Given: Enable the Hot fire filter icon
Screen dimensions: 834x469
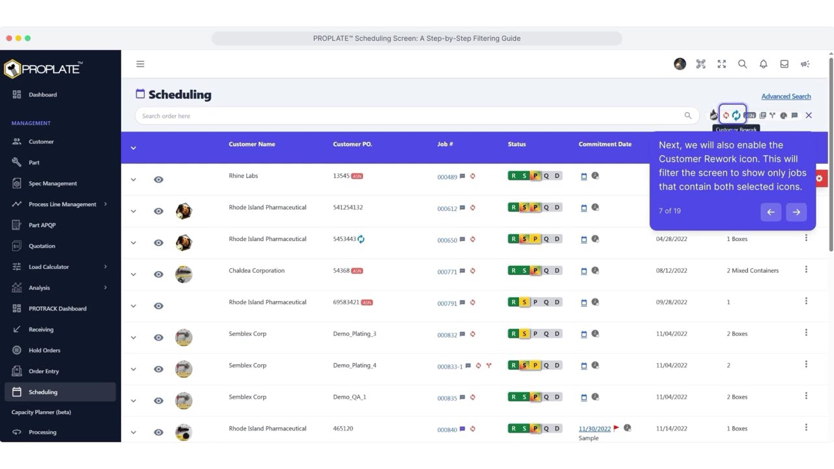Looking at the screenshot, I should (713, 115).
